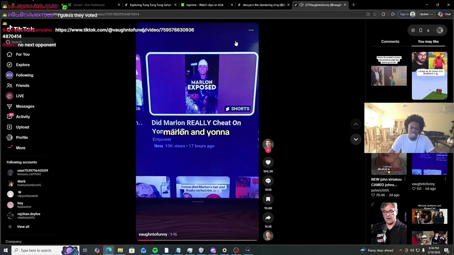
Task: Open the profile avatar in top pill
Action: coord(439,30)
